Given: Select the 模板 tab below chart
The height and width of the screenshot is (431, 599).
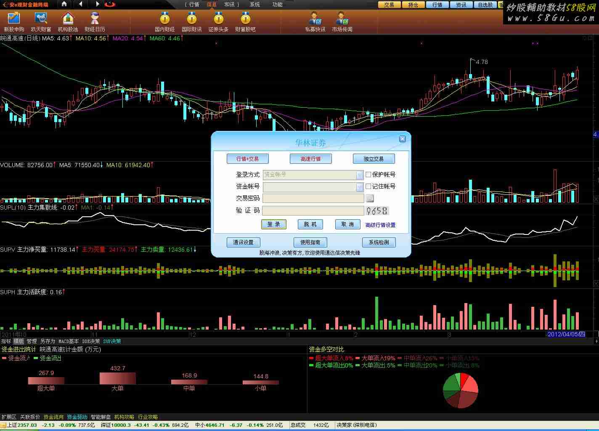Looking at the screenshot, I should click(x=19, y=341).
